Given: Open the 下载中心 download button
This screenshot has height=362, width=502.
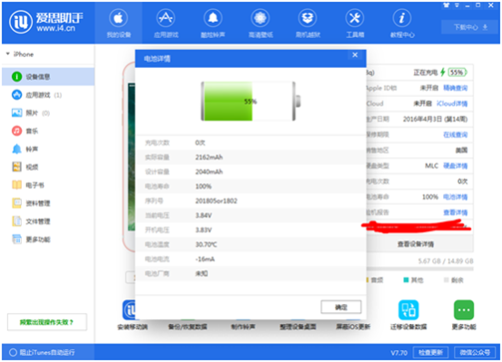Looking at the screenshot, I should [x=470, y=27].
